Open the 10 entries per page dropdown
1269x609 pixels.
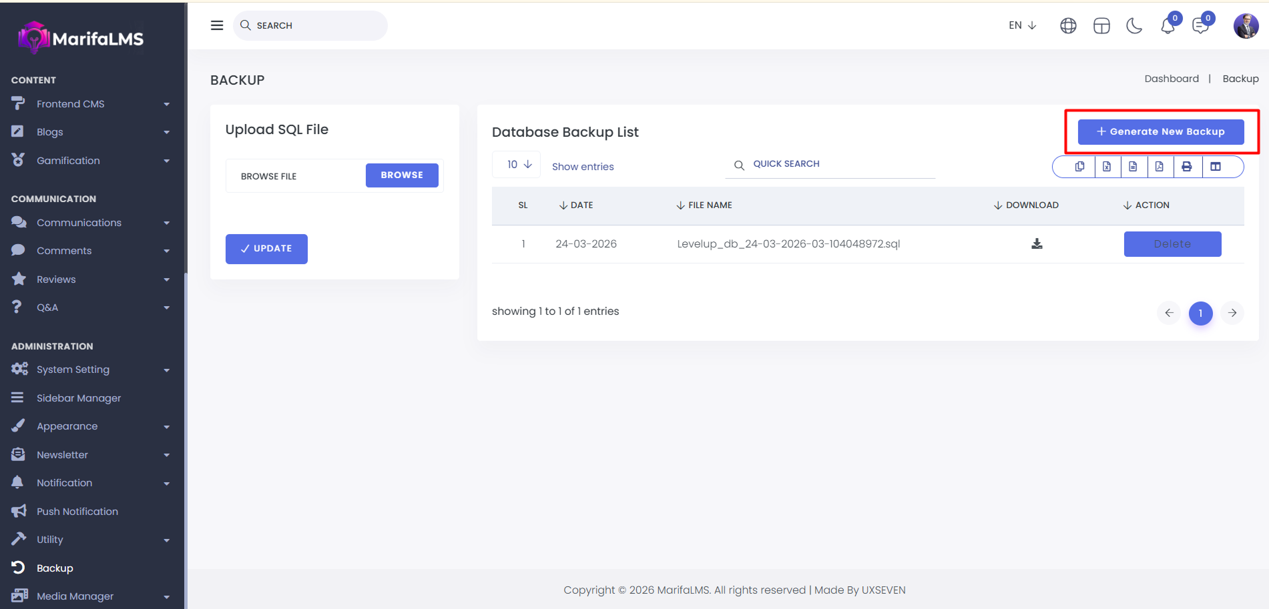click(519, 165)
